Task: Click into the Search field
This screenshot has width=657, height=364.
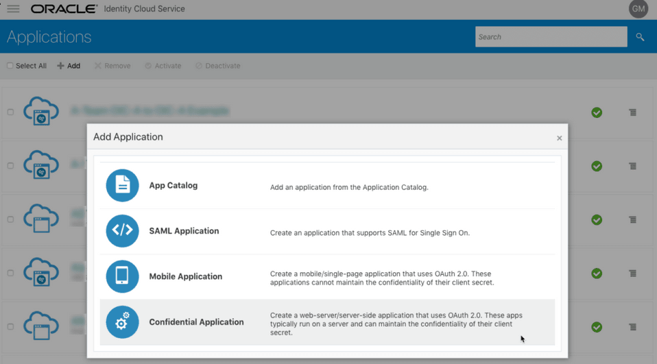Action: [x=551, y=37]
